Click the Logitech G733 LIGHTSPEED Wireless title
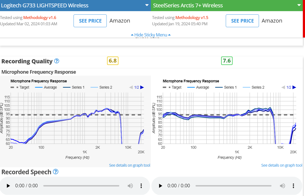 pyautogui.click(x=45, y=5)
